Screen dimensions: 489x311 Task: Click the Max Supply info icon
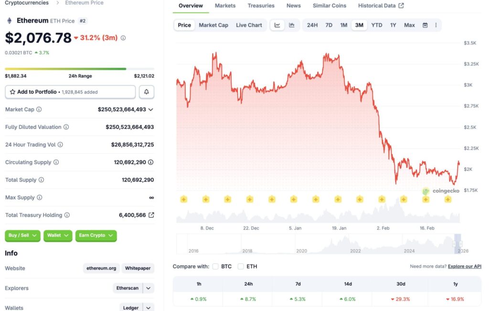pyautogui.click(x=40, y=197)
